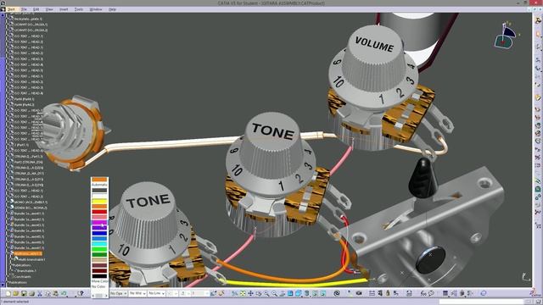Pick the red color swatch
The width and height of the screenshot is (543, 305).
pyautogui.click(x=99, y=212)
